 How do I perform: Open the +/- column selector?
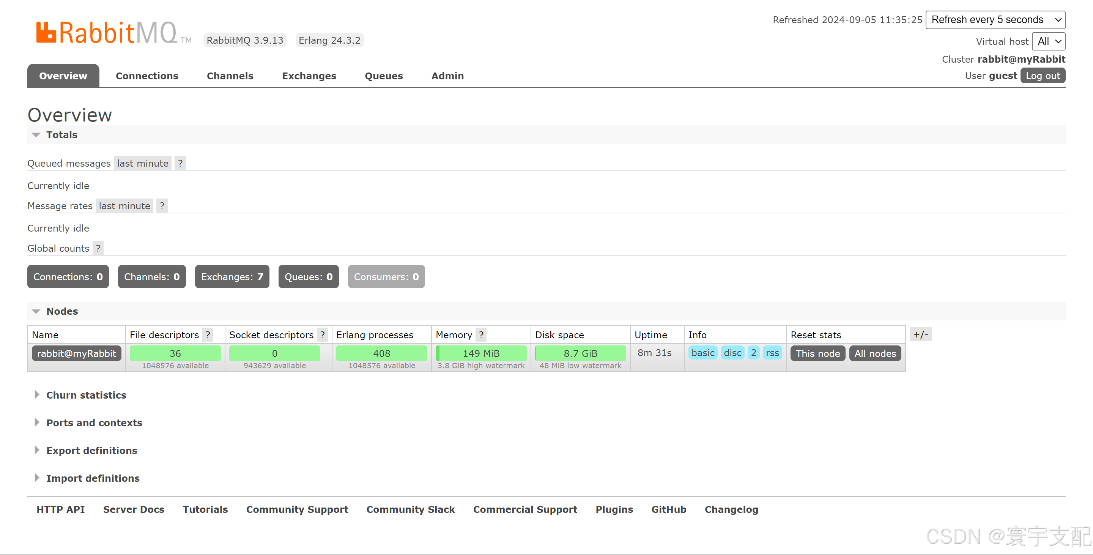pos(920,334)
